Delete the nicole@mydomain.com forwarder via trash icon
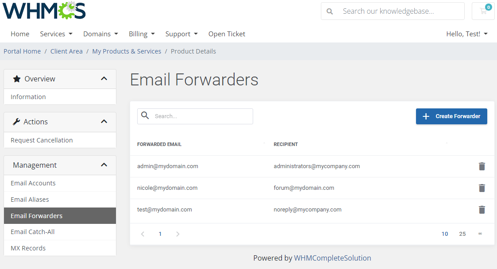Viewport: 497px width, 269px height. 482,188
